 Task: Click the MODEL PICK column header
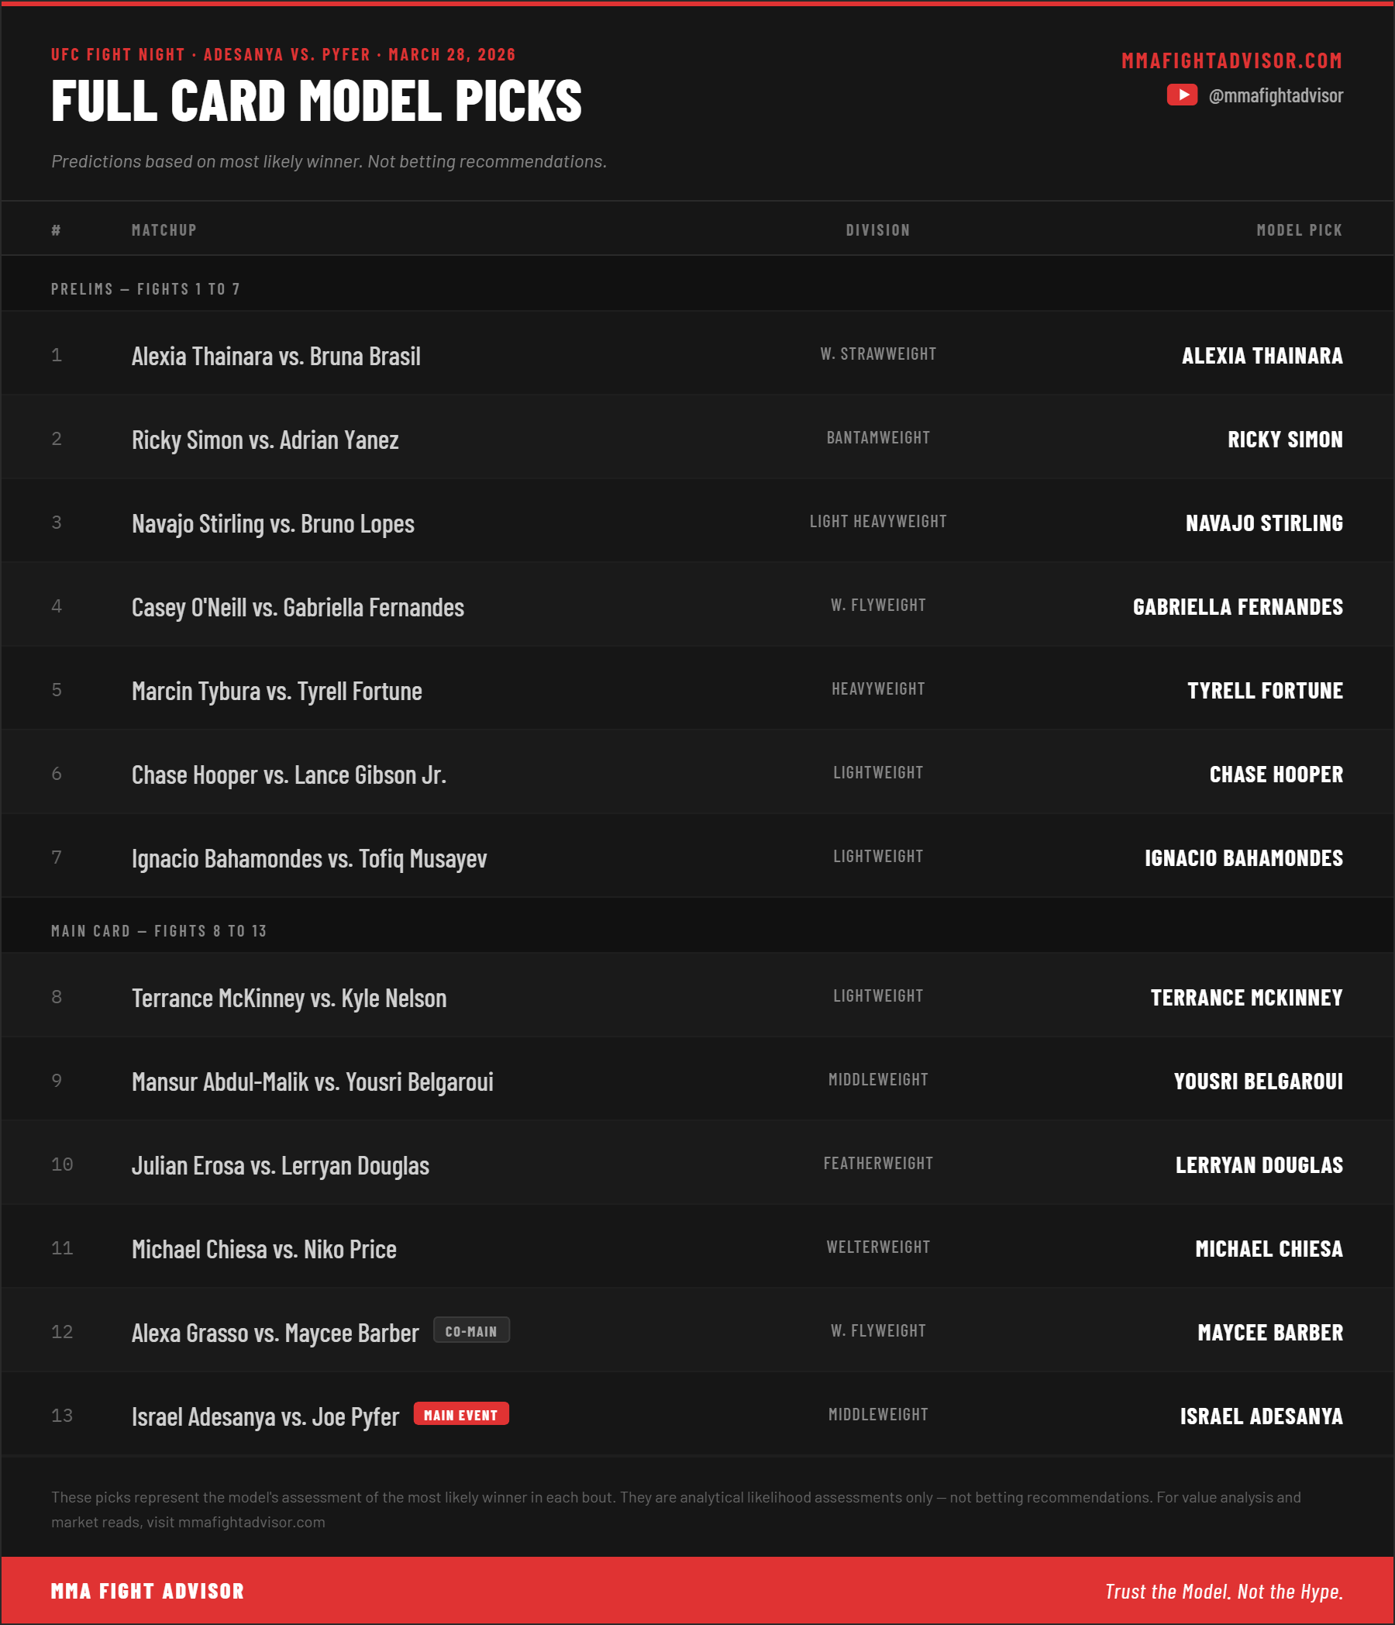[1300, 229]
